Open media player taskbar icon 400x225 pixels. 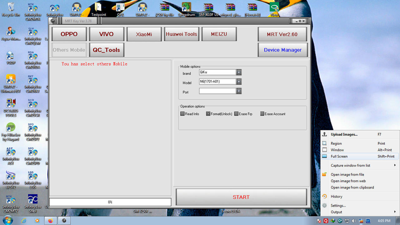(x=37, y=220)
